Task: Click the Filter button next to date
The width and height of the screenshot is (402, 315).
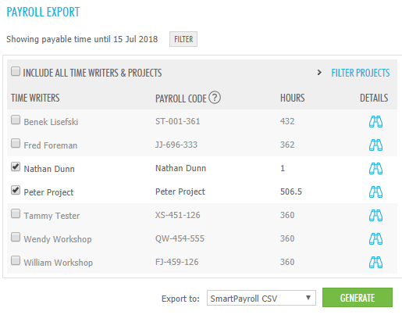Action: click(x=183, y=39)
